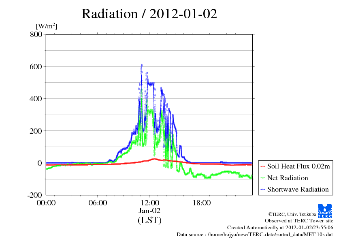Click the chart title "Radiation / 2012-01-02"
341x241 pixels.
[x=149, y=14]
